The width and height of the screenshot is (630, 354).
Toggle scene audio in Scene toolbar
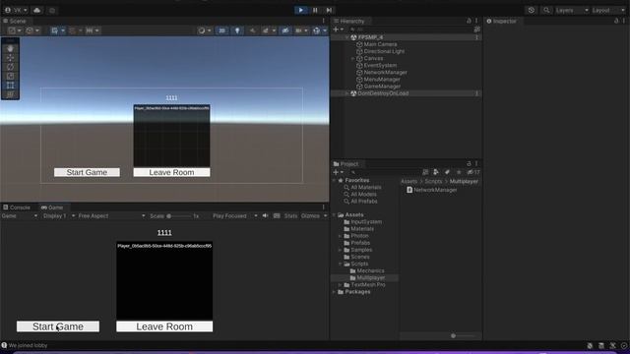(252, 30)
